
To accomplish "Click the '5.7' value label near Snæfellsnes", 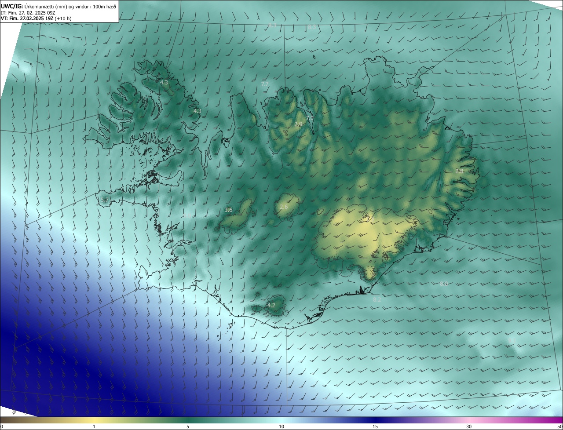I will tap(104, 200).
